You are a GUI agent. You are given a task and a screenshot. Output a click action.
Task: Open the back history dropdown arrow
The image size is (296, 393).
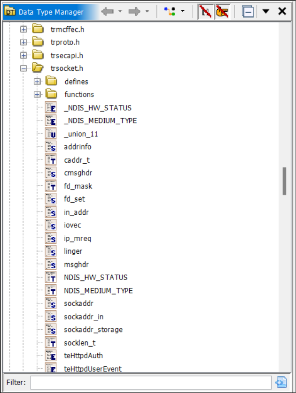tap(120, 11)
